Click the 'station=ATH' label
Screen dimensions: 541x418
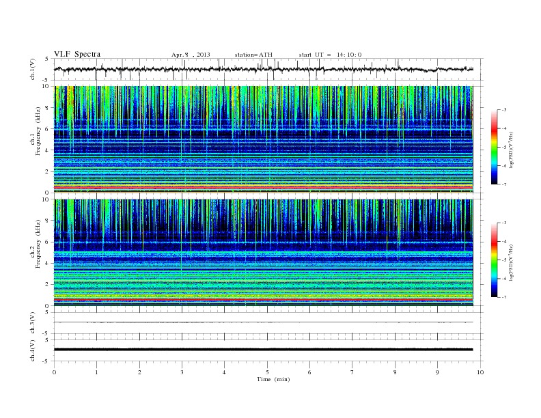point(253,55)
